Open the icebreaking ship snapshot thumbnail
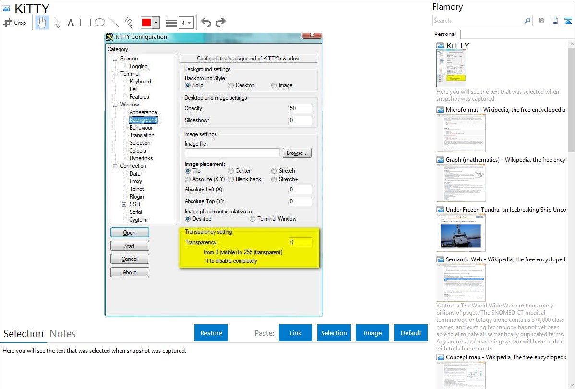The image size is (575, 389). 461,233
